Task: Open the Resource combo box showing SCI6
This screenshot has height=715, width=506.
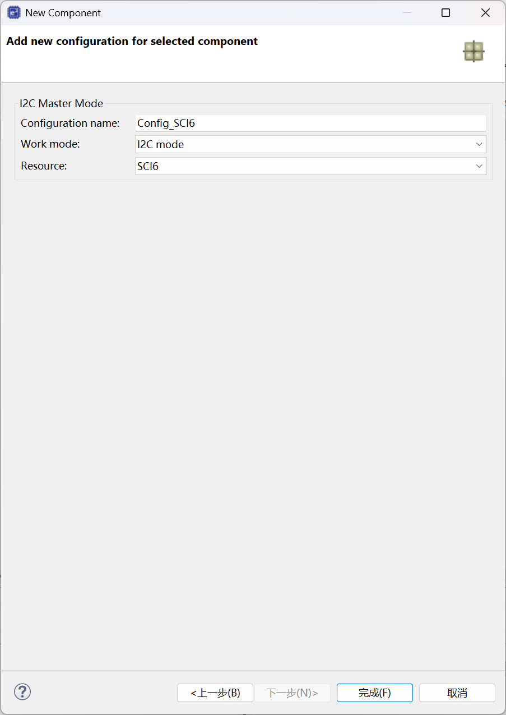Action: pos(311,166)
